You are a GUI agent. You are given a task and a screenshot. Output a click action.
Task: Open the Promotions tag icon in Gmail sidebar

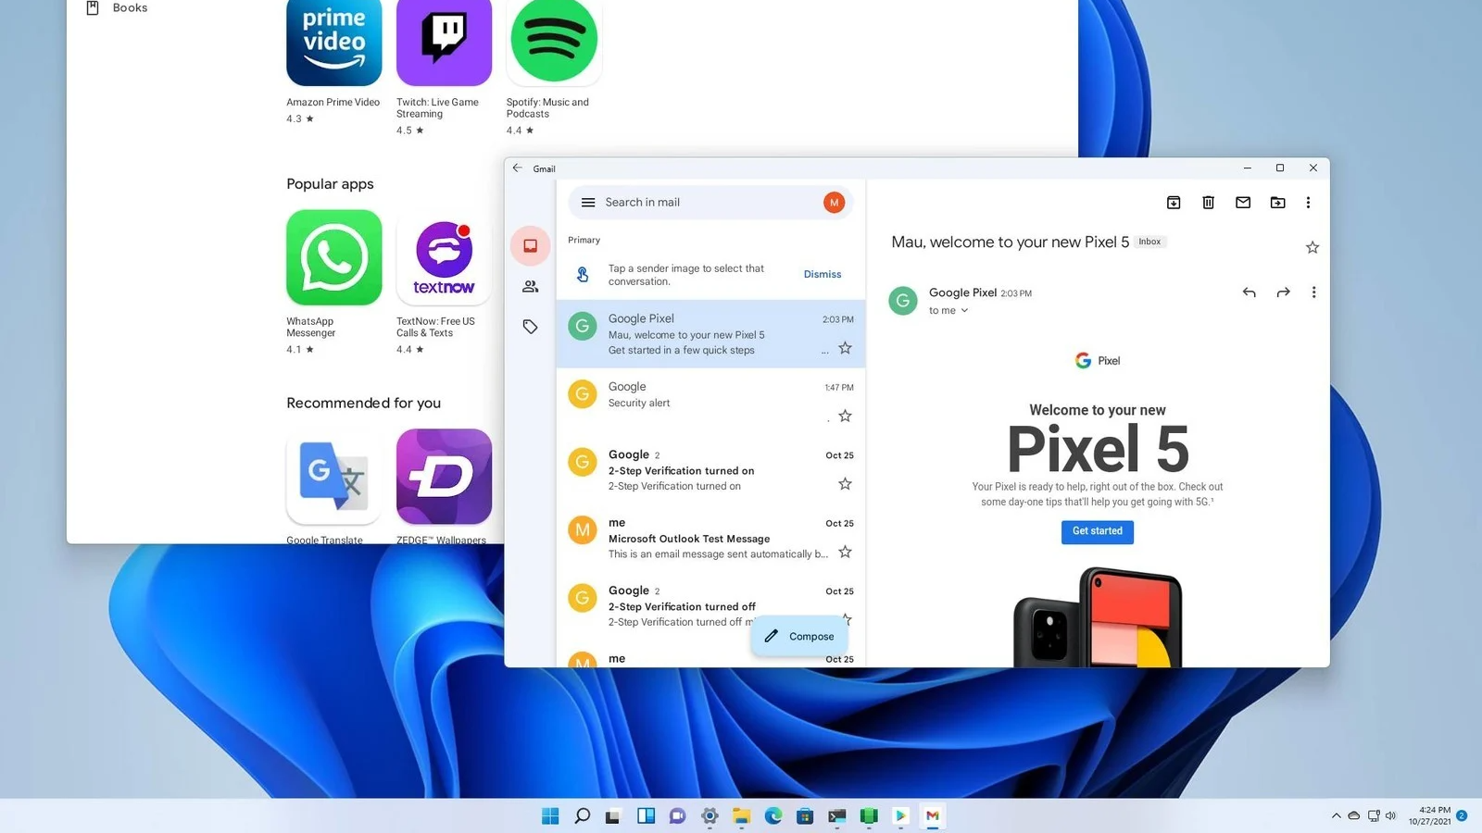click(530, 327)
